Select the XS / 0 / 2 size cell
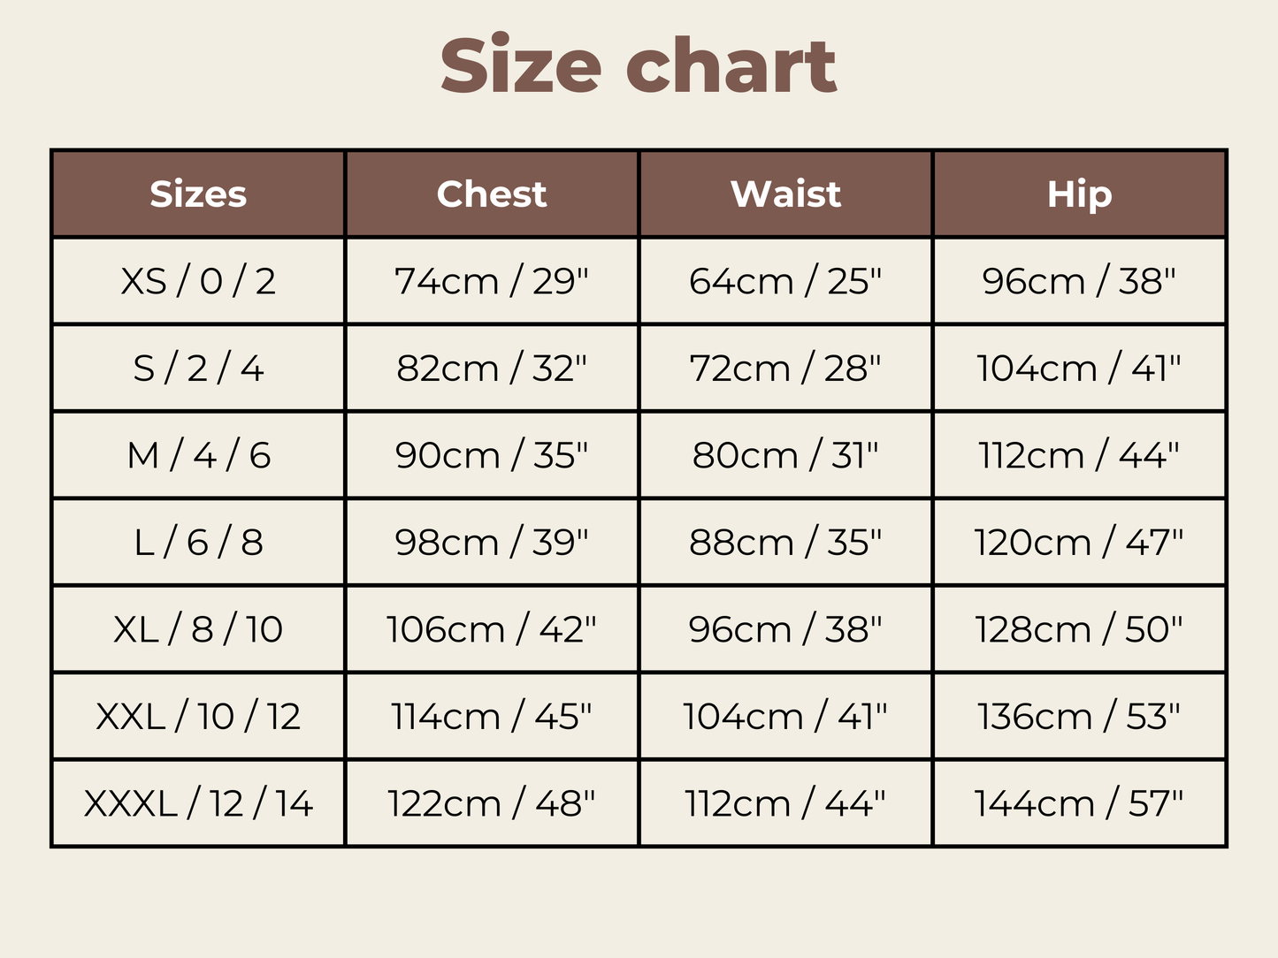 198,281
